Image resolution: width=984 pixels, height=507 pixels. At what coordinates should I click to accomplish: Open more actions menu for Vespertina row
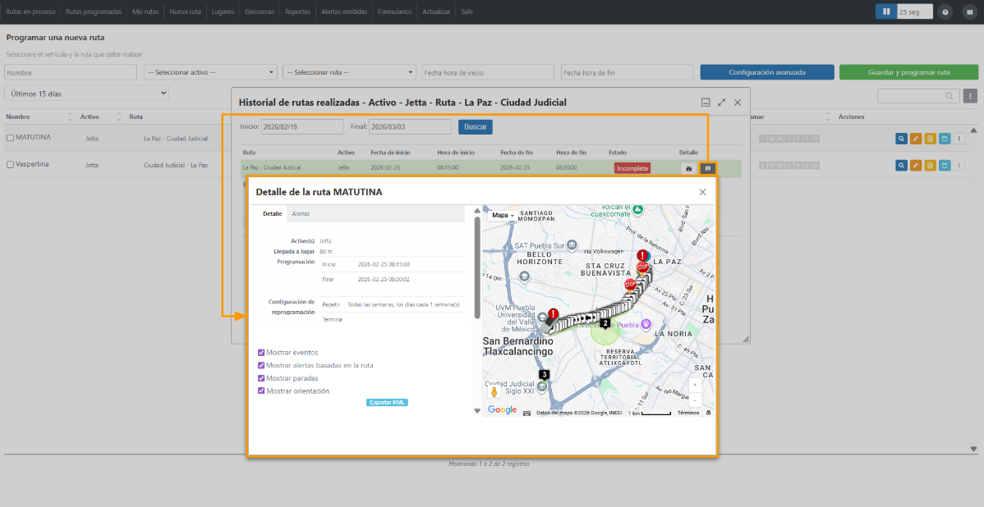[959, 166]
